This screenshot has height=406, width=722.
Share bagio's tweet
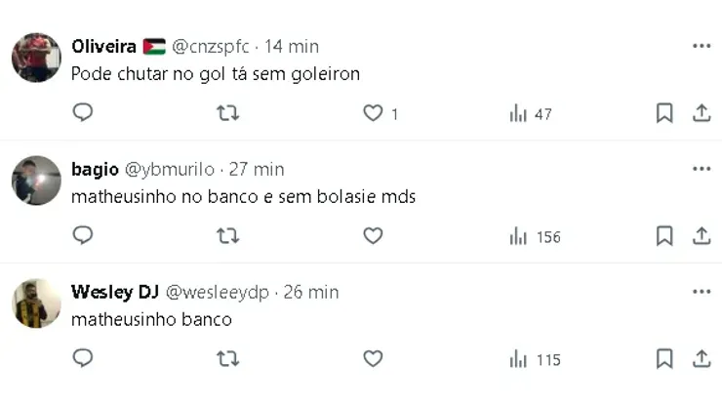702,236
